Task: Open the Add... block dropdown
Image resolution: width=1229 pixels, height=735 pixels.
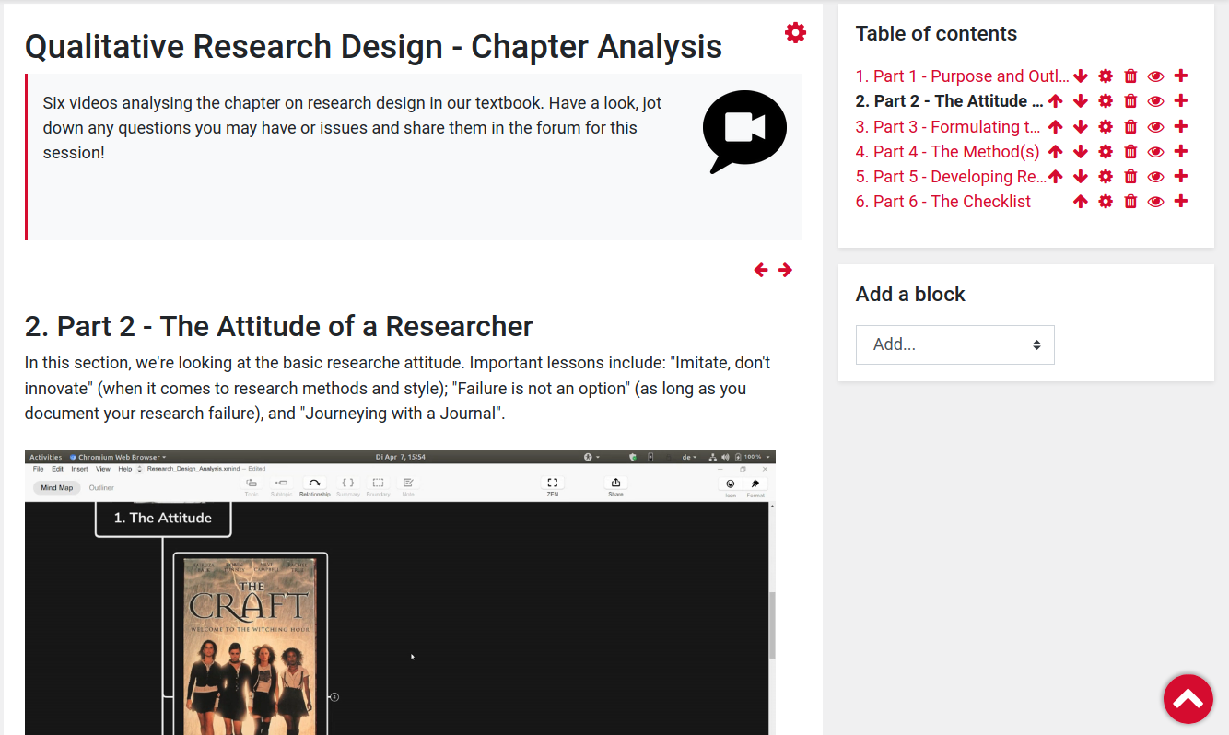Action: (954, 344)
